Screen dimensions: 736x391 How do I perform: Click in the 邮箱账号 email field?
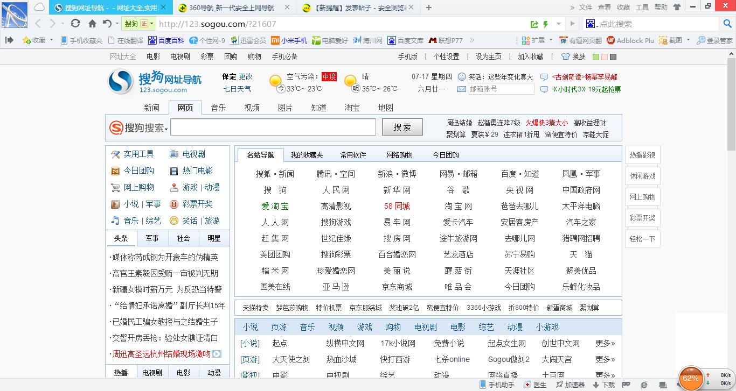[501, 89]
